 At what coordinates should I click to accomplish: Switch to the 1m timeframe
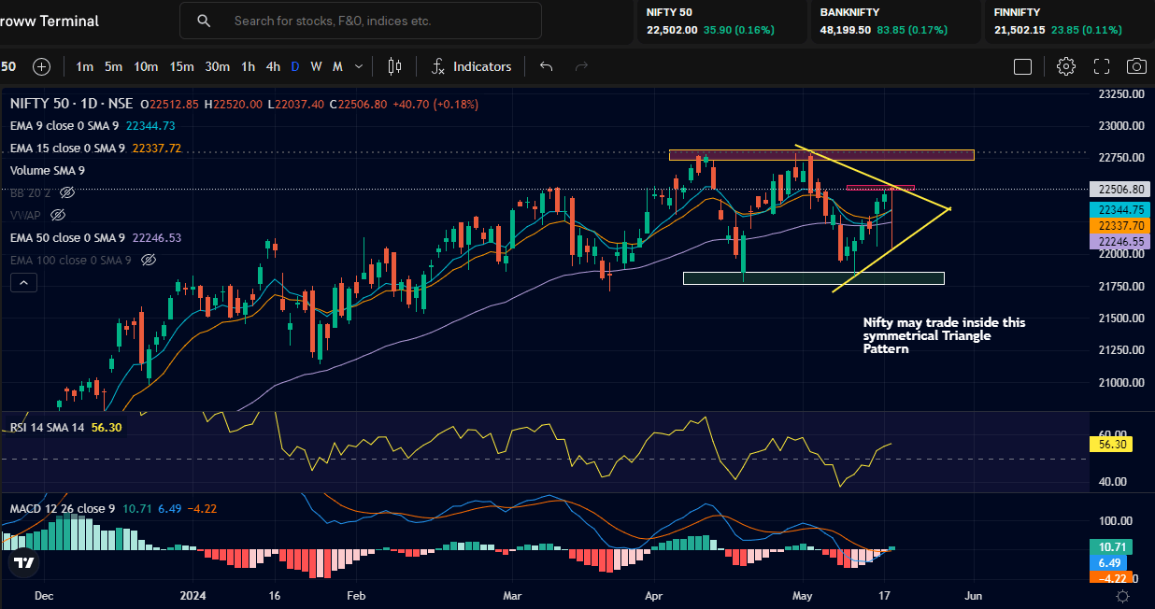click(85, 66)
